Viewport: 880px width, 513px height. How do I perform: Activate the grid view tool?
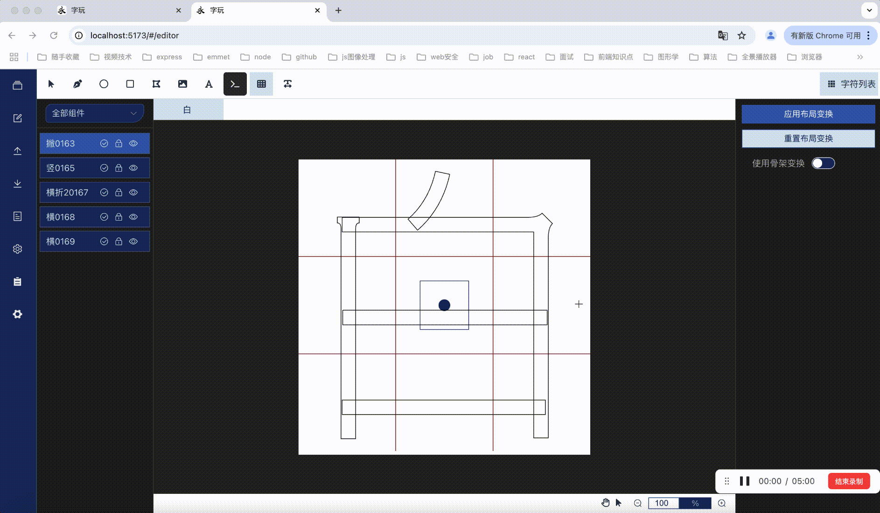point(261,84)
